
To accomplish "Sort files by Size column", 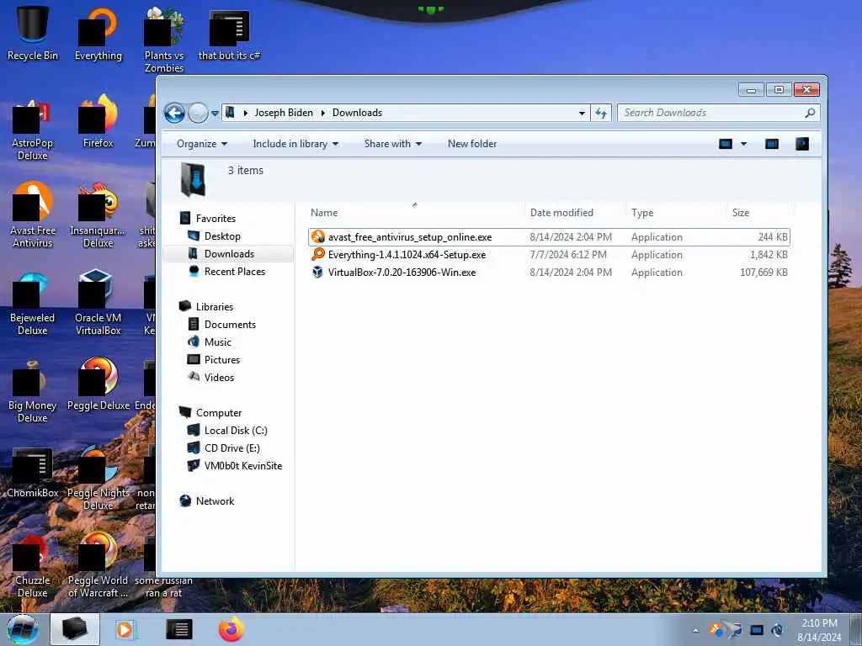I will [760, 213].
